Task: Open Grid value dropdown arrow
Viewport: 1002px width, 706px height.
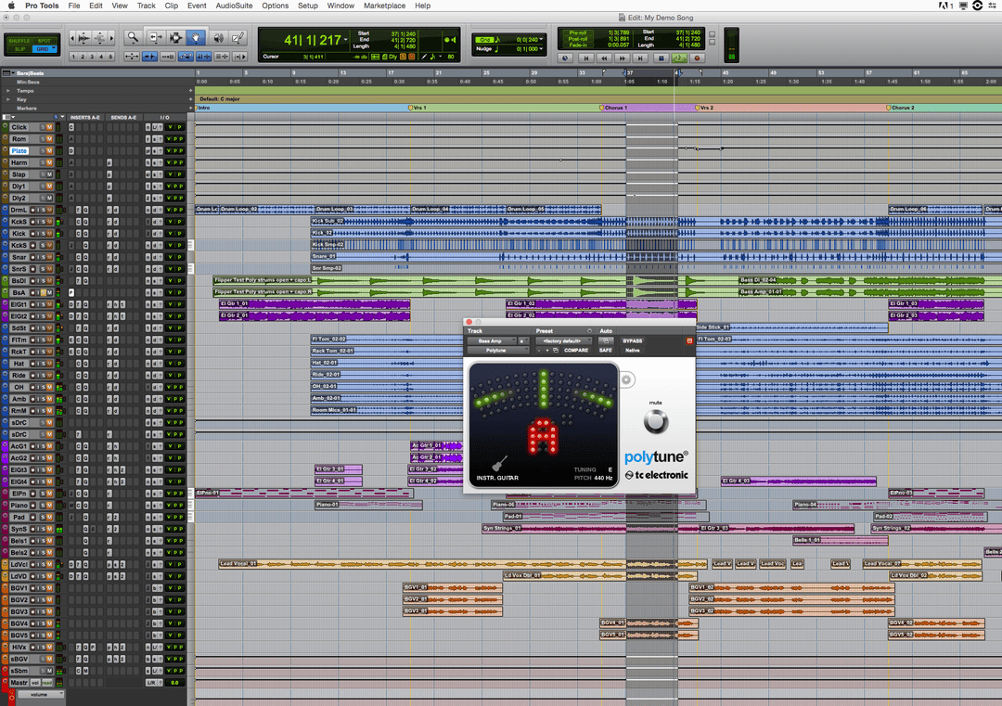Action: click(x=541, y=40)
